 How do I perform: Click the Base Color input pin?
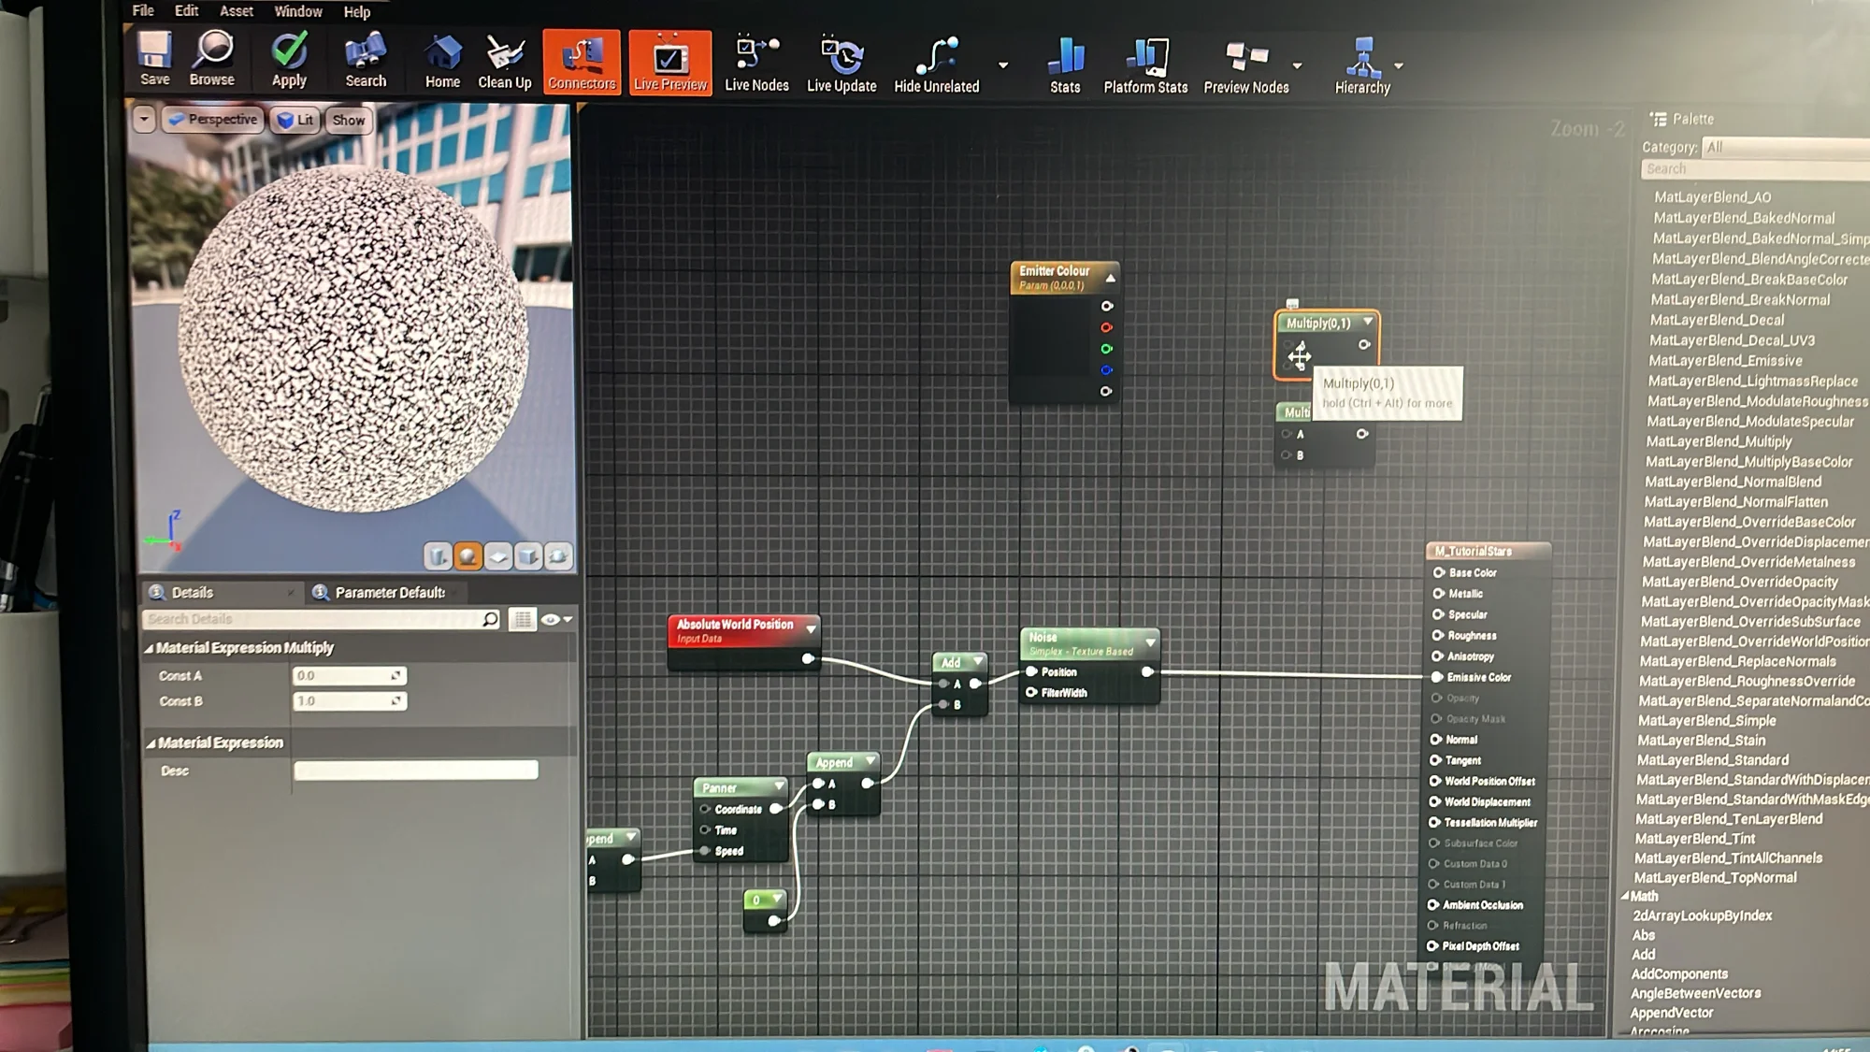pos(1439,572)
